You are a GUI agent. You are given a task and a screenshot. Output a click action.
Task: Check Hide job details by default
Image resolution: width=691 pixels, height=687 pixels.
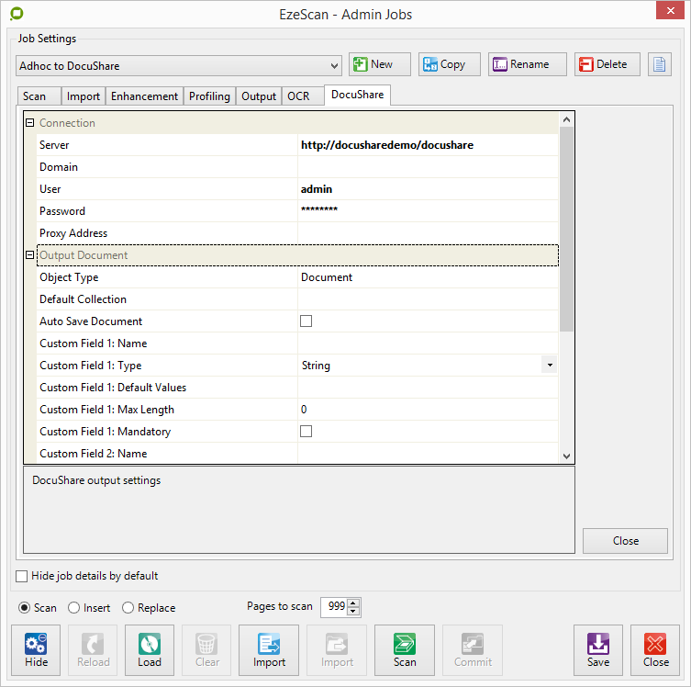[22, 576]
